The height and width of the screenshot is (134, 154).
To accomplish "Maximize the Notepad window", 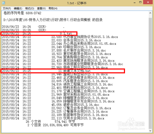I will (x=140, y=2).
